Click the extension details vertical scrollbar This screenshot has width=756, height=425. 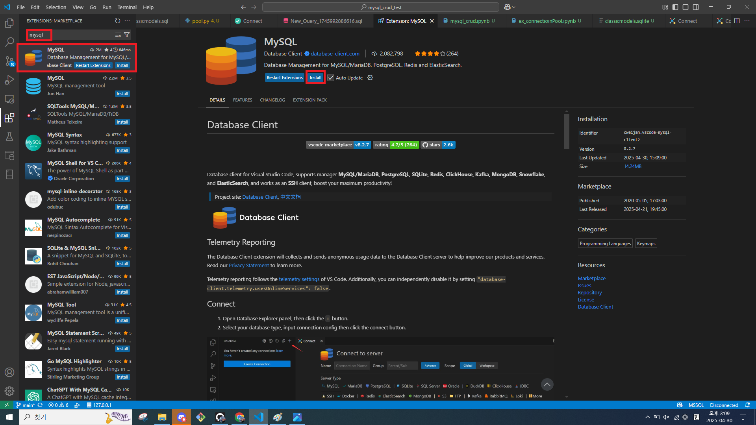click(x=567, y=131)
